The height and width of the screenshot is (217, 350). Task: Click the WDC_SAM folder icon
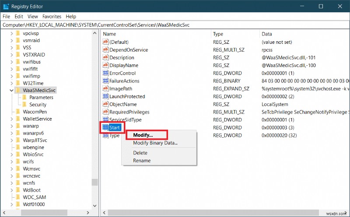coord(18,197)
